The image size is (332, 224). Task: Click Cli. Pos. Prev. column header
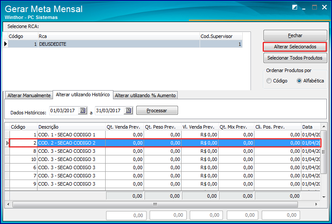278,127
